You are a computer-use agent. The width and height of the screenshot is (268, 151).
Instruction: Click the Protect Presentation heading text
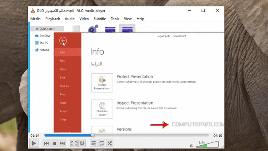[x=135, y=77]
